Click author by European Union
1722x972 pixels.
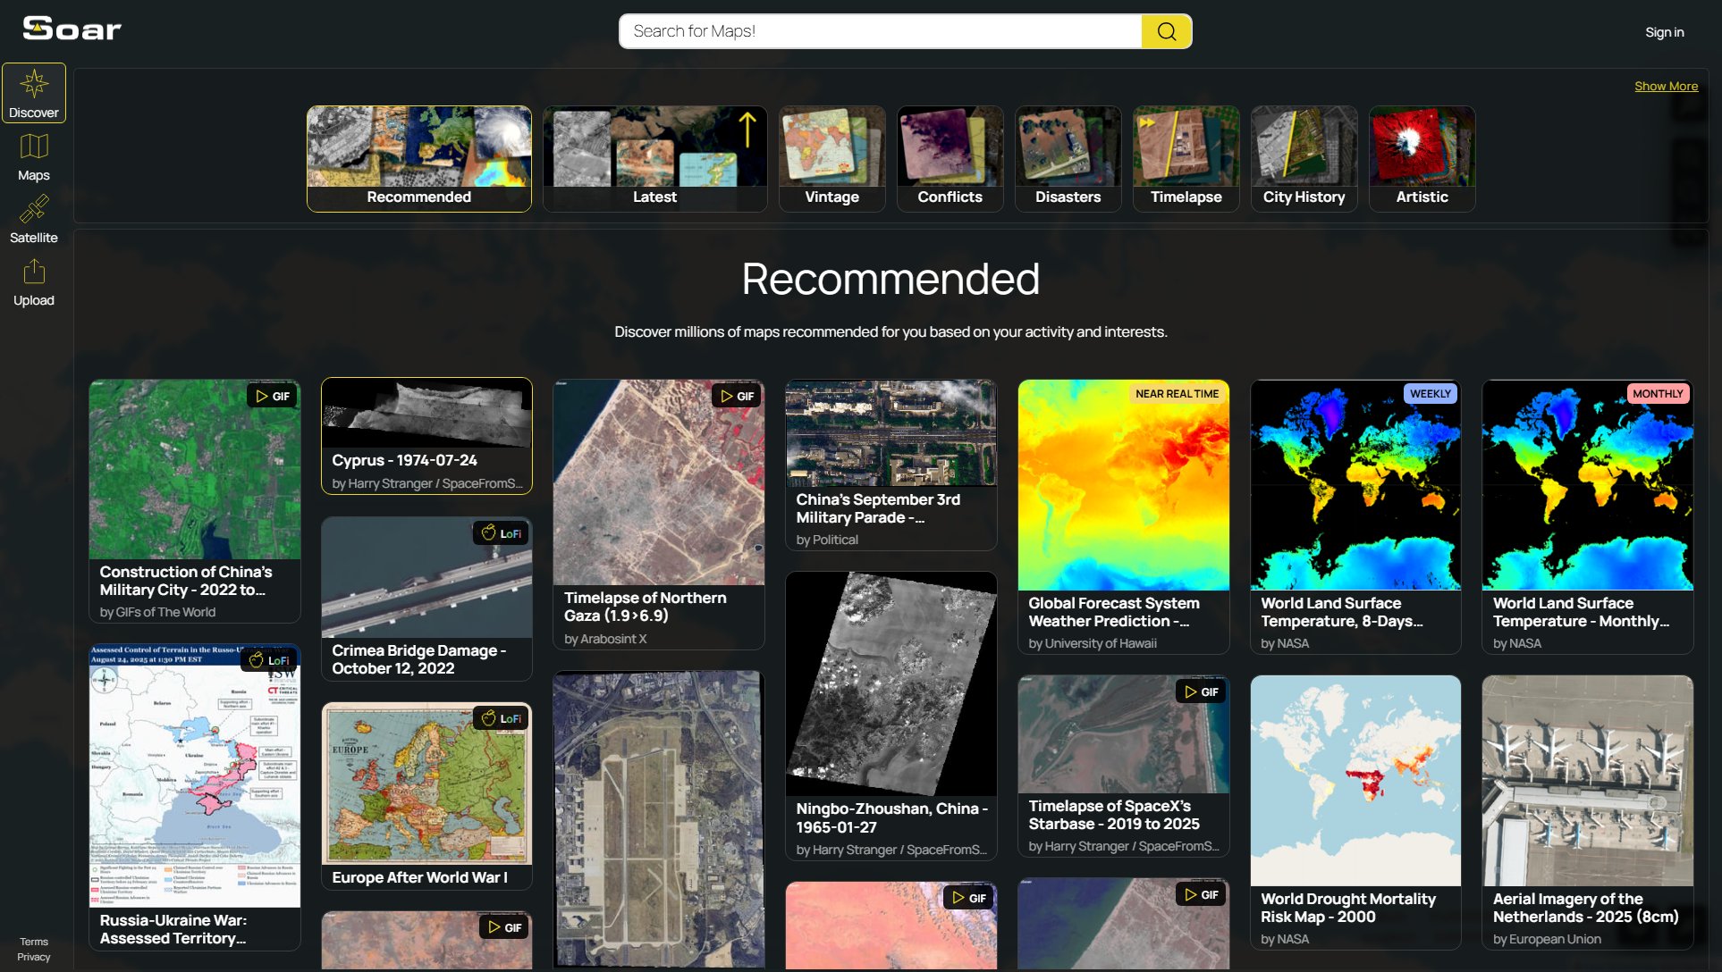click(1547, 939)
